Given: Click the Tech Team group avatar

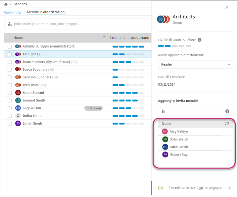Looking at the screenshot, I should [x=18, y=85].
